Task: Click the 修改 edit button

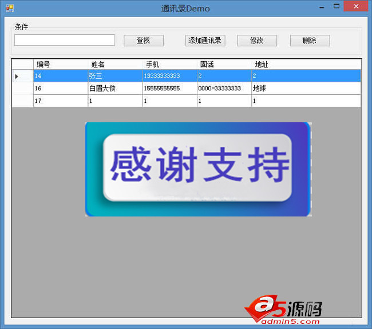Action: click(257, 41)
